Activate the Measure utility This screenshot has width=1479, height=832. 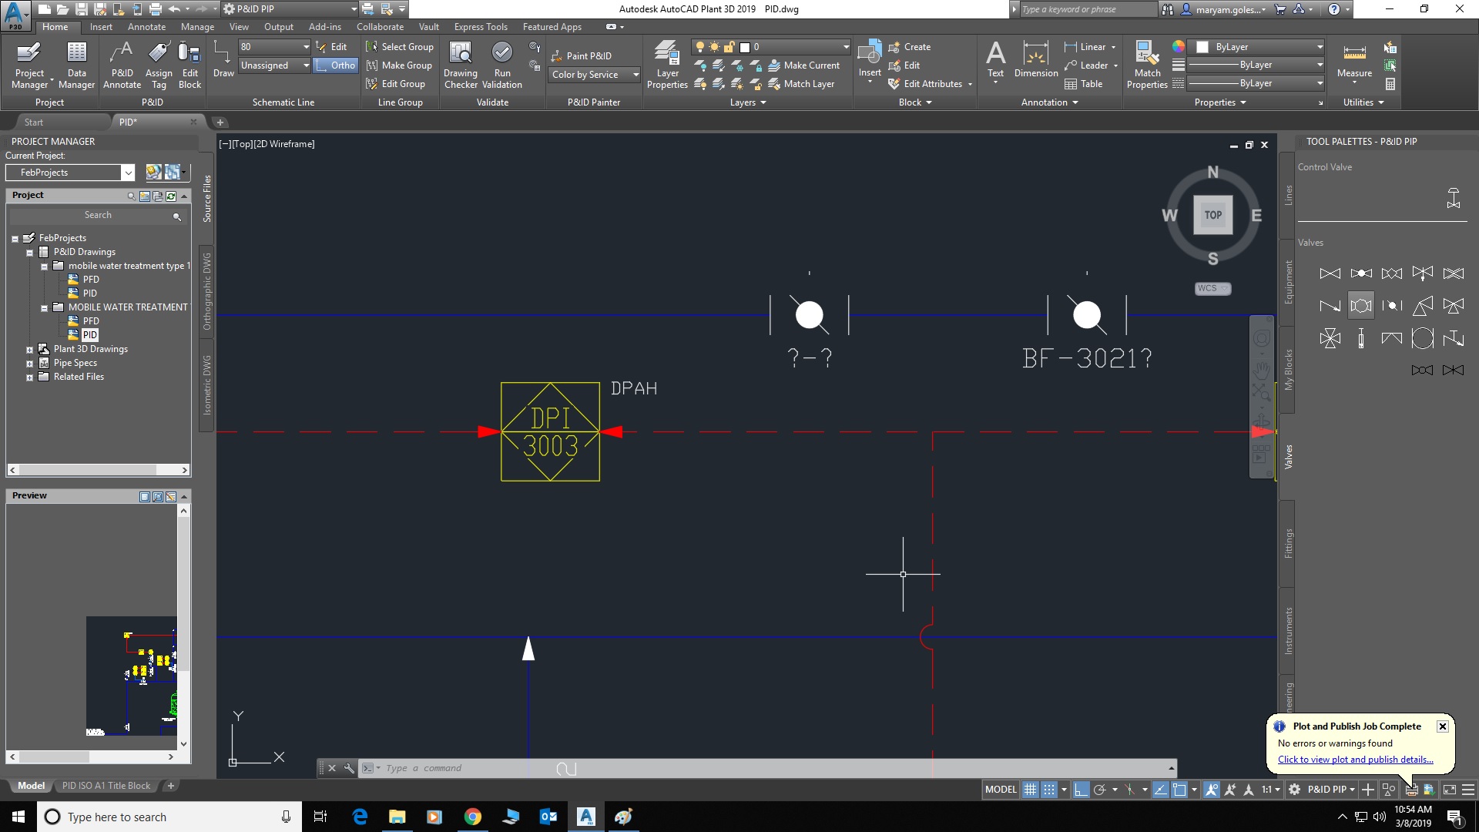click(x=1354, y=62)
